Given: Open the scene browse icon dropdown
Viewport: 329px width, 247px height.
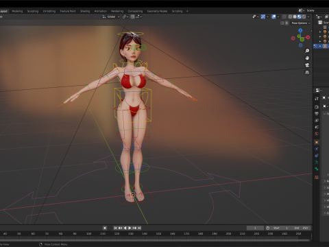Looking at the screenshot, I should (x=301, y=10).
